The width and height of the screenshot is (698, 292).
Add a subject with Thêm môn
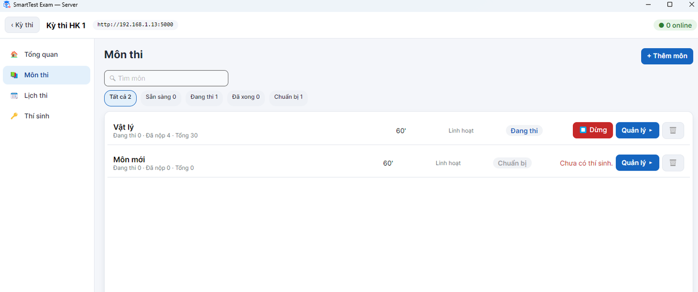667,56
